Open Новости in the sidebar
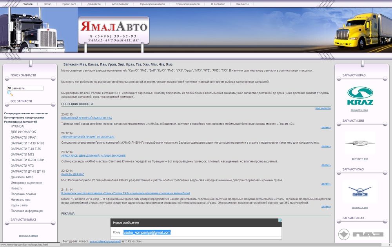 point(16,189)
